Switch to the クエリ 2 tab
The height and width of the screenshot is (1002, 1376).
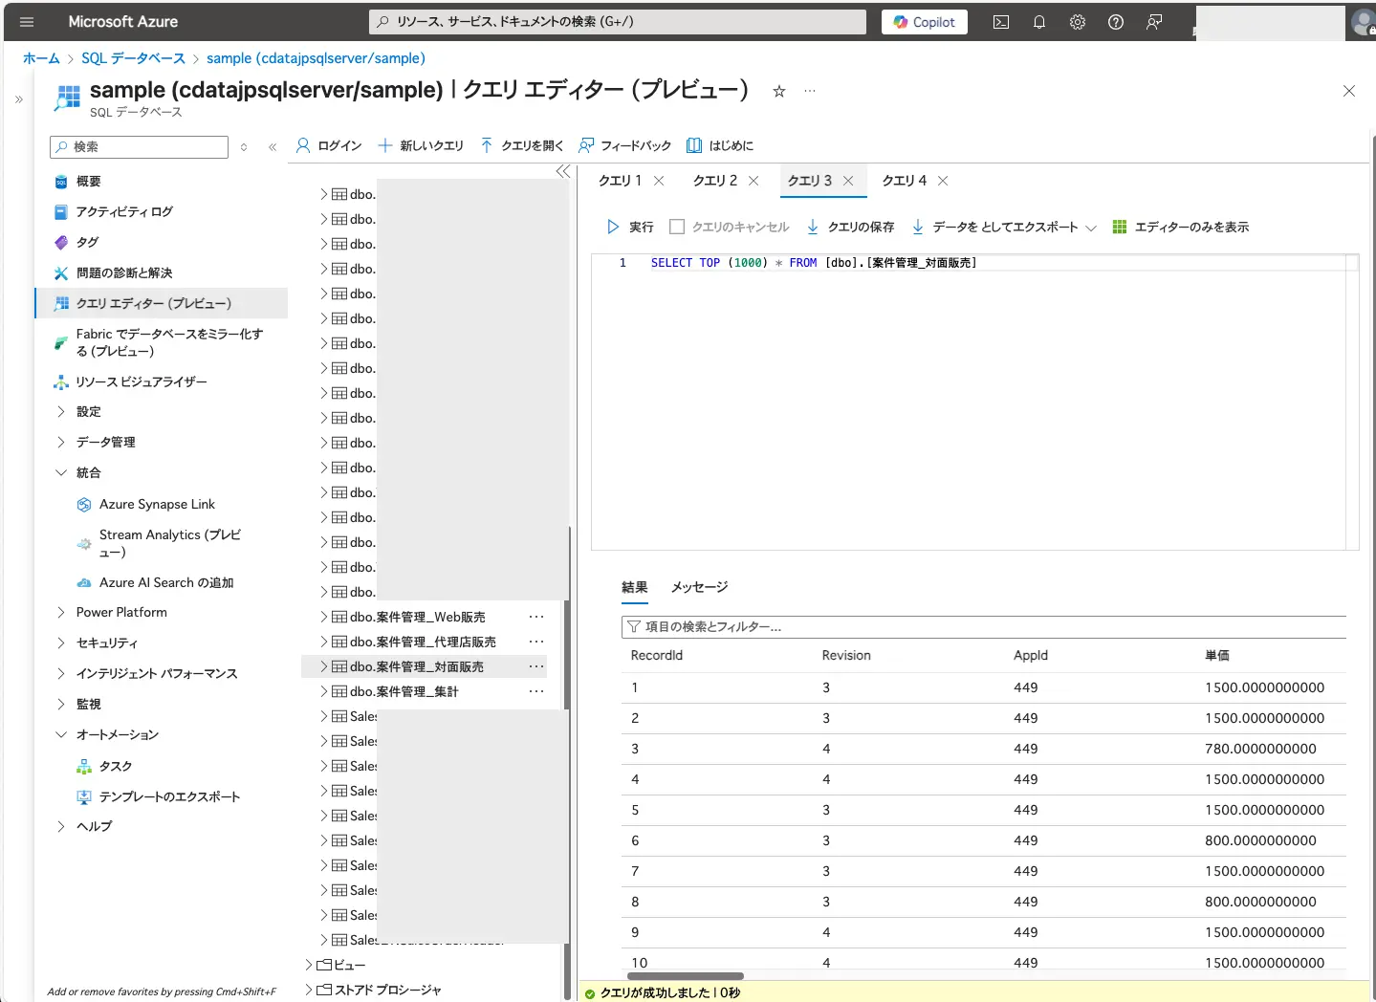point(715,181)
